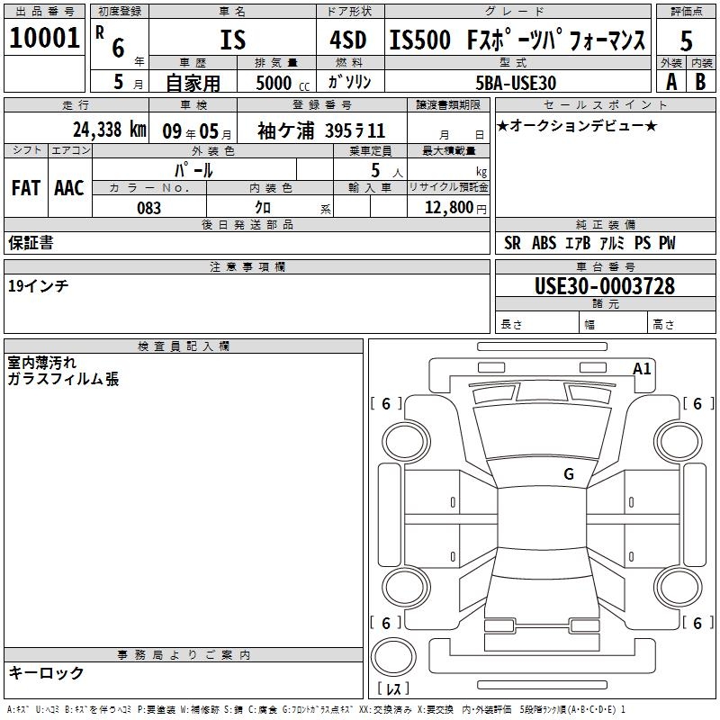
Task: Click the rear-right tire [6] marker
Action: point(697,623)
